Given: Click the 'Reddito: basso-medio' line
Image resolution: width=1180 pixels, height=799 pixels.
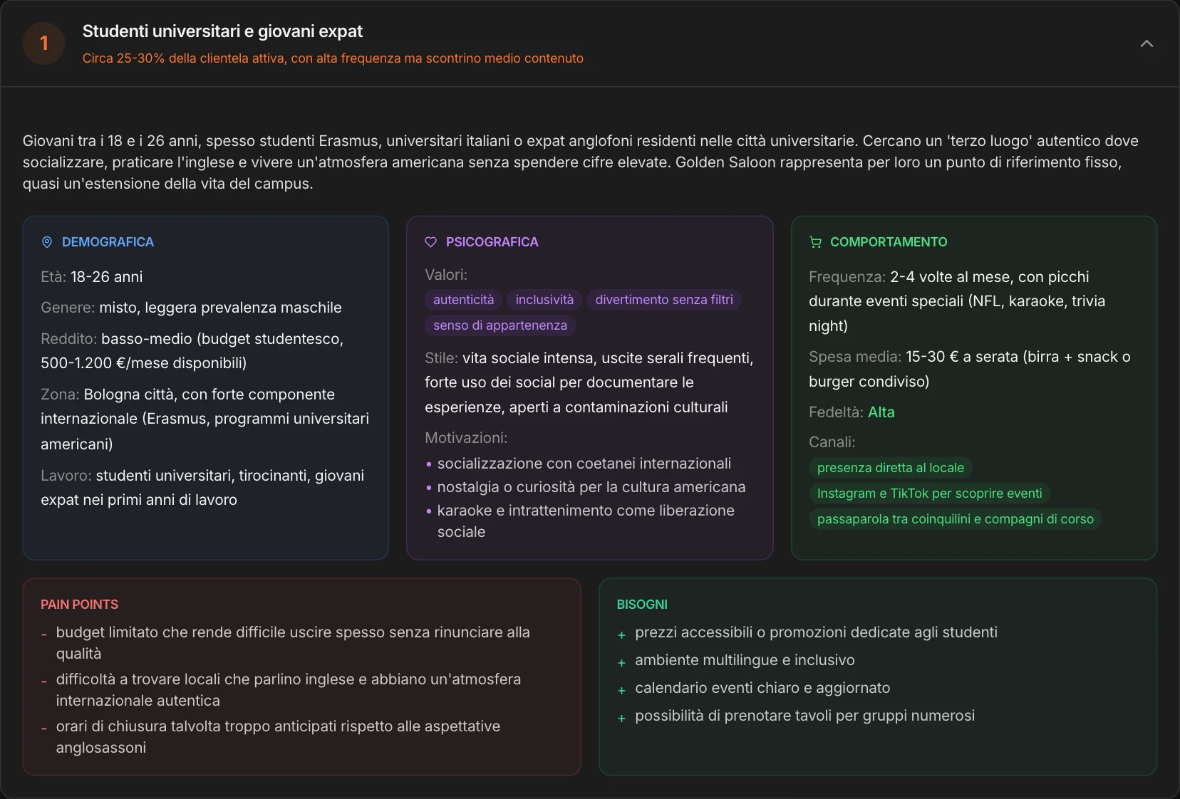Looking at the screenshot, I should pyautogui.click(x=192, y=351).
